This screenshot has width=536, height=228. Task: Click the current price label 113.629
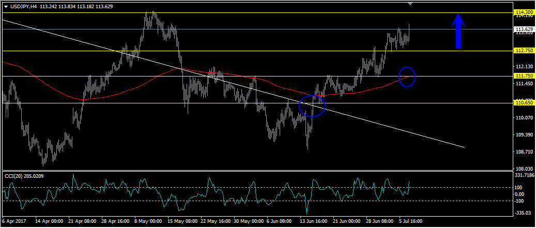click(x=524, y=29)
